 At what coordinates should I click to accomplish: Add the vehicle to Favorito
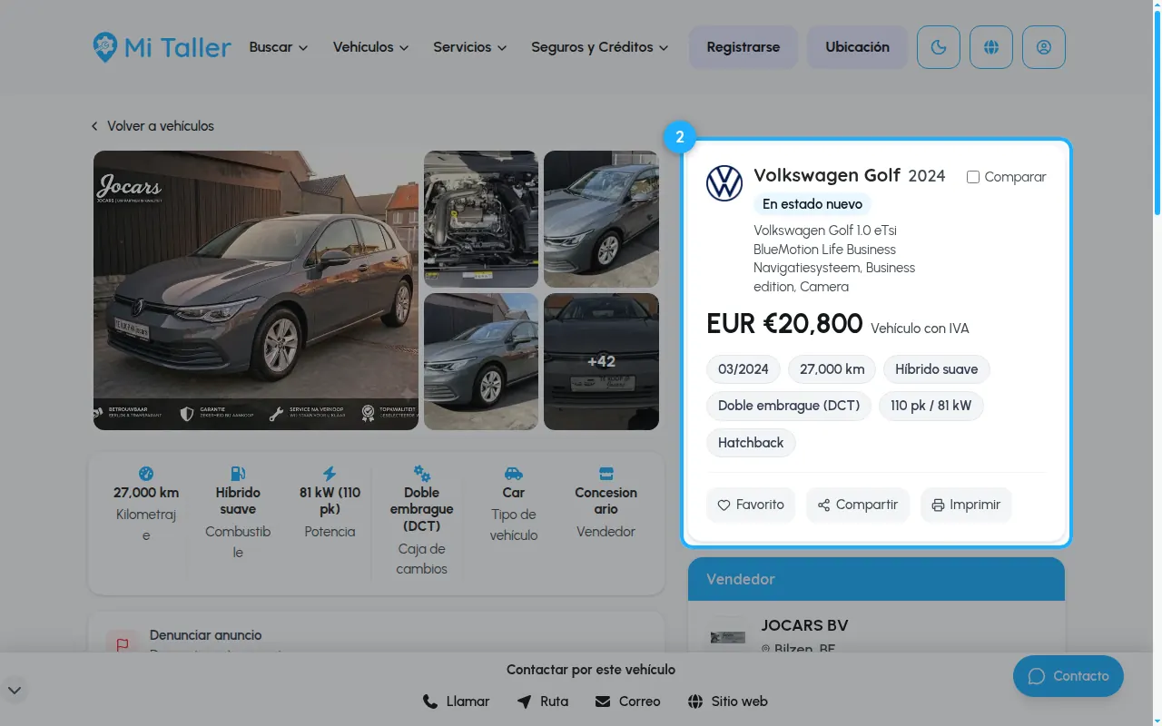tap(751, 505)
